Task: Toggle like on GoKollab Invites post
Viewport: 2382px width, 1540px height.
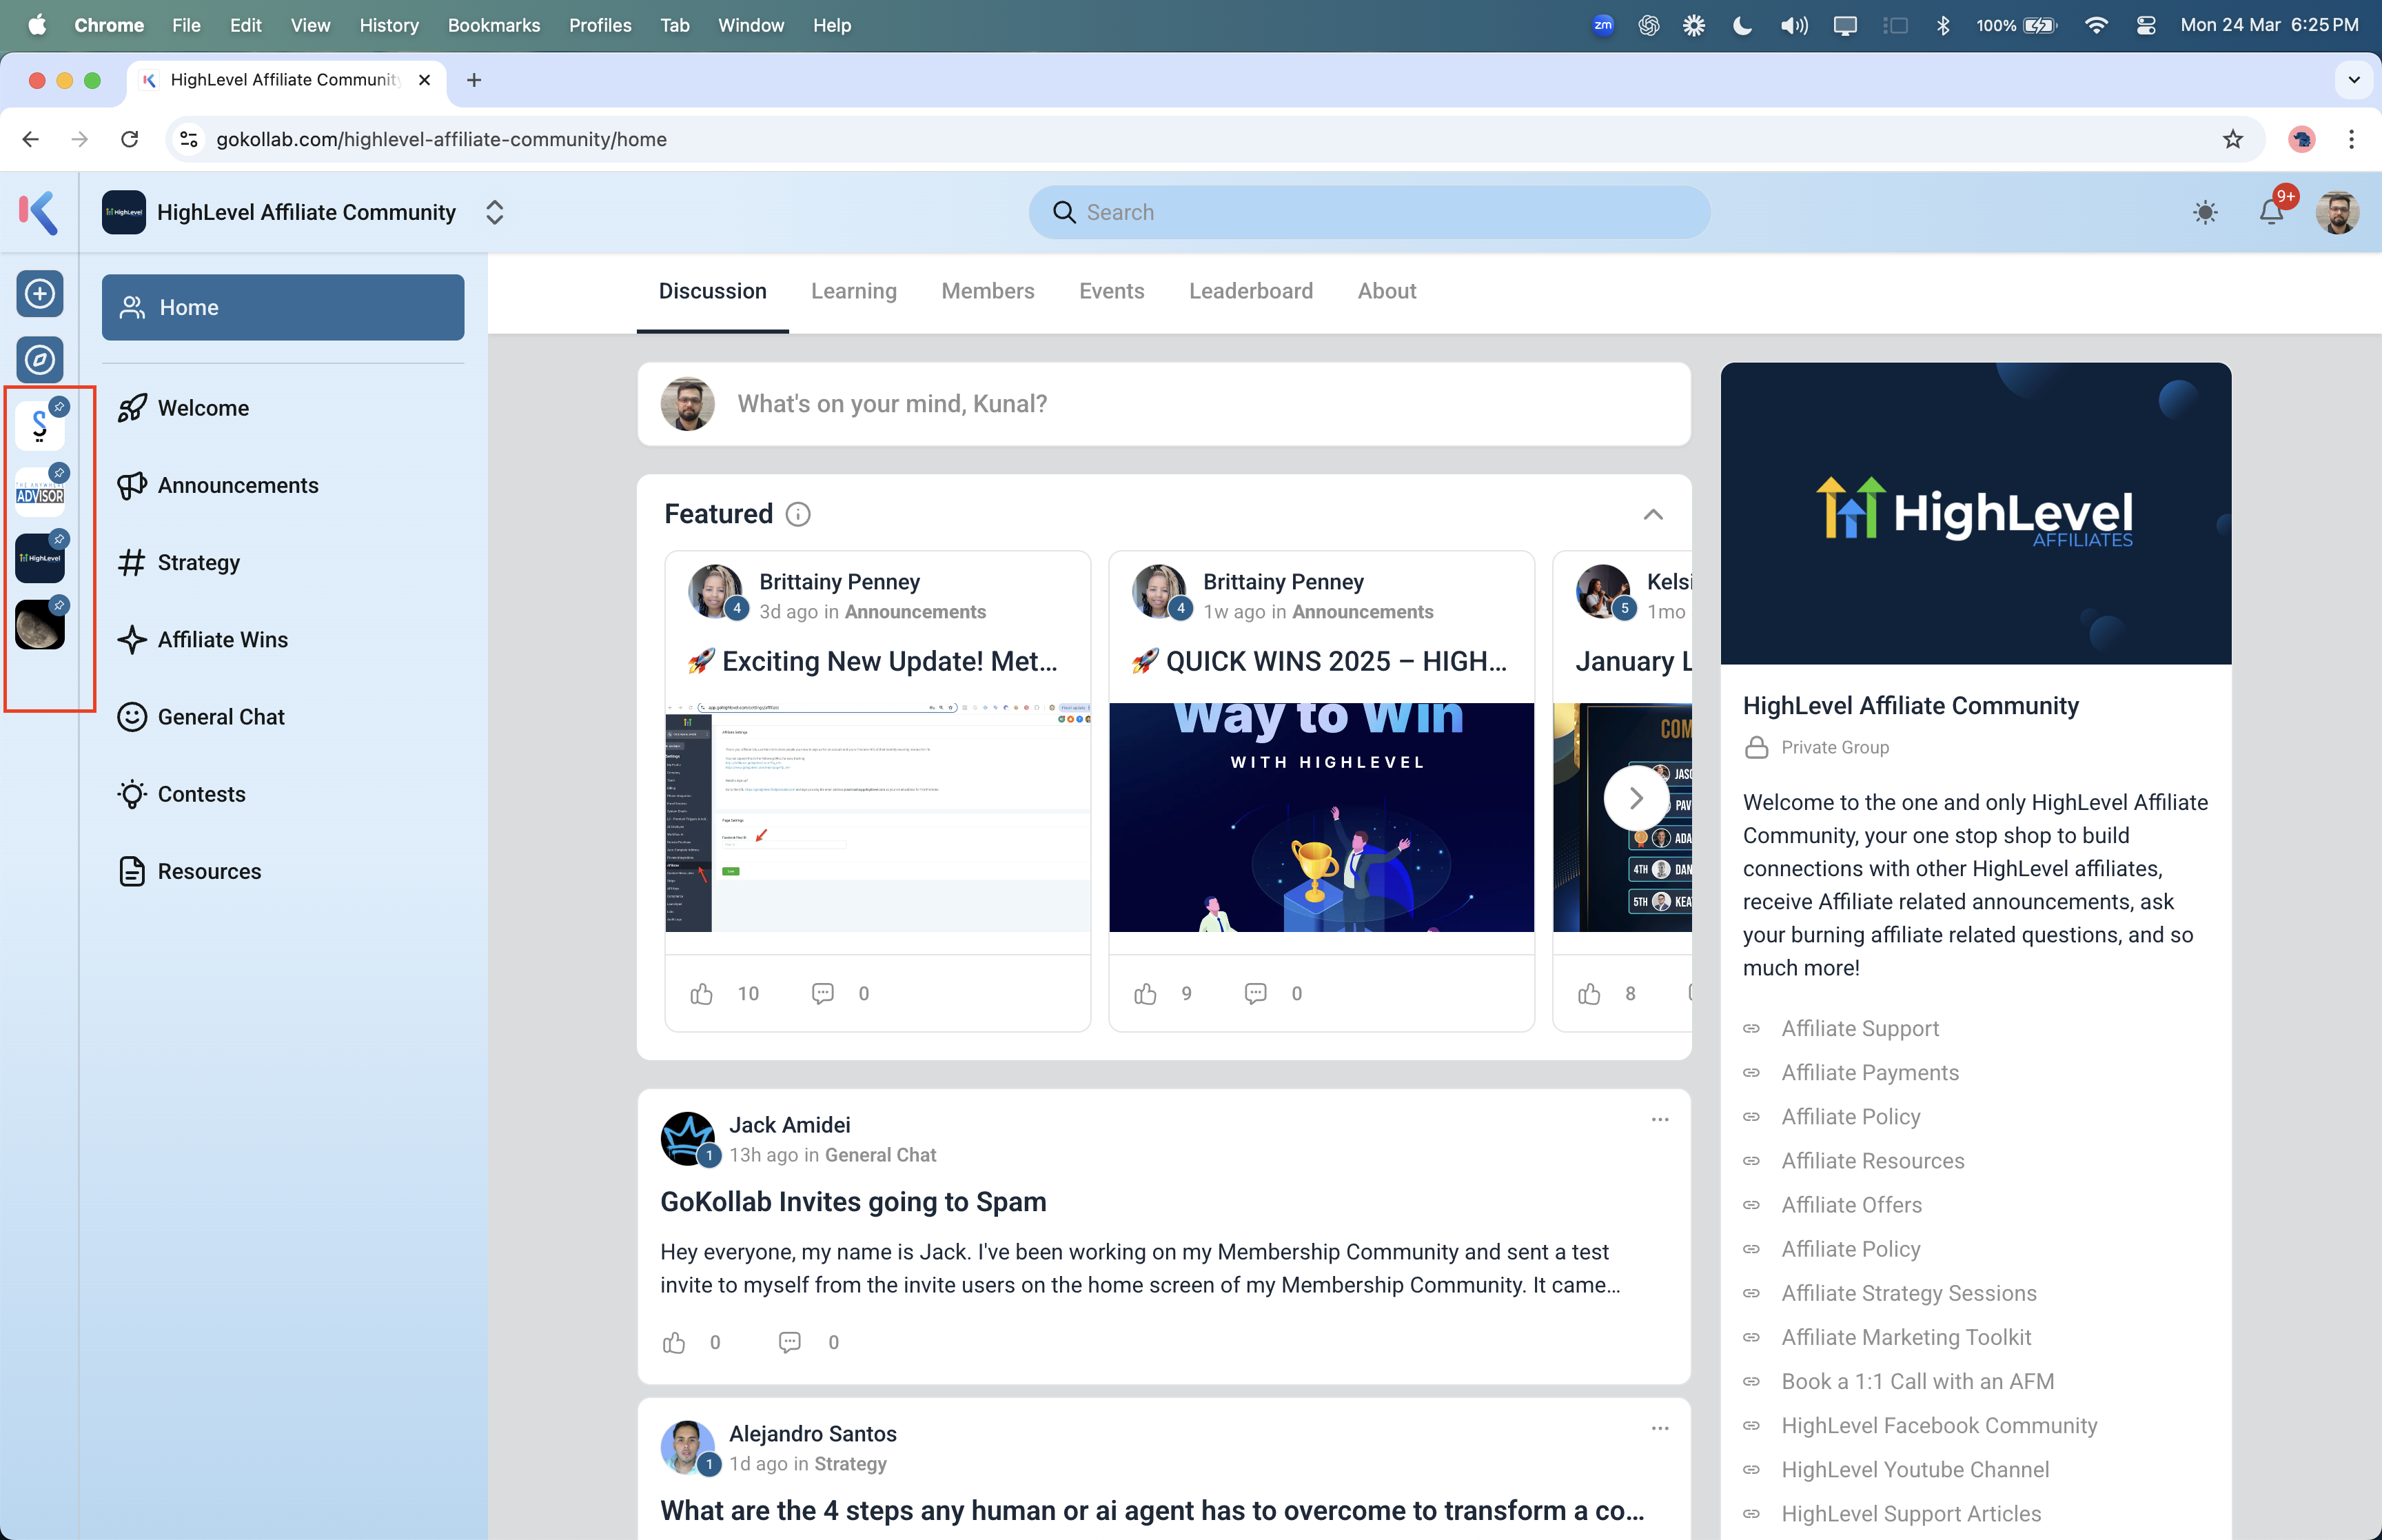Action: (675, 1342)
